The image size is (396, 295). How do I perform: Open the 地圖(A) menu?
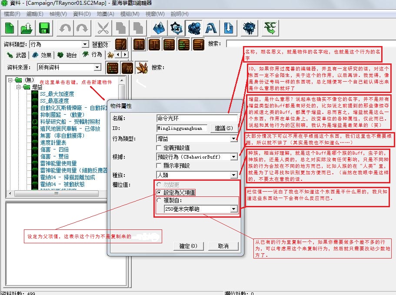click(x=106, y=14)
